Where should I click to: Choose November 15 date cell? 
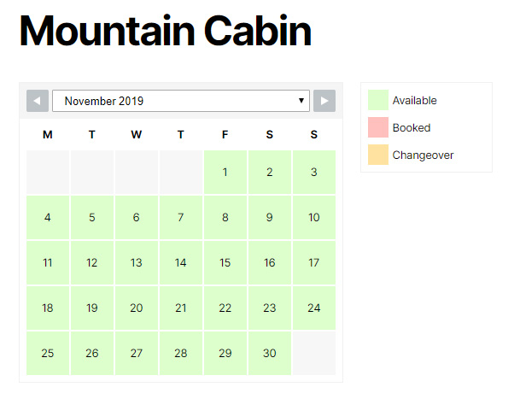(x=225, y=263)
